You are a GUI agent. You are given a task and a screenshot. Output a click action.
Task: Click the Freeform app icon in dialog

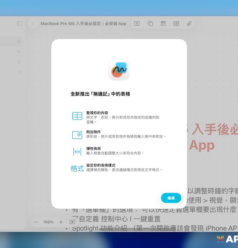tap(119, 70)
